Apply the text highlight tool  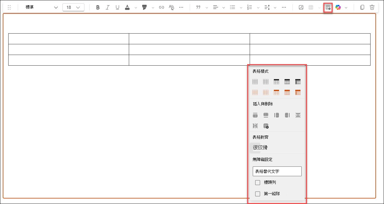(x=144, y=8)
